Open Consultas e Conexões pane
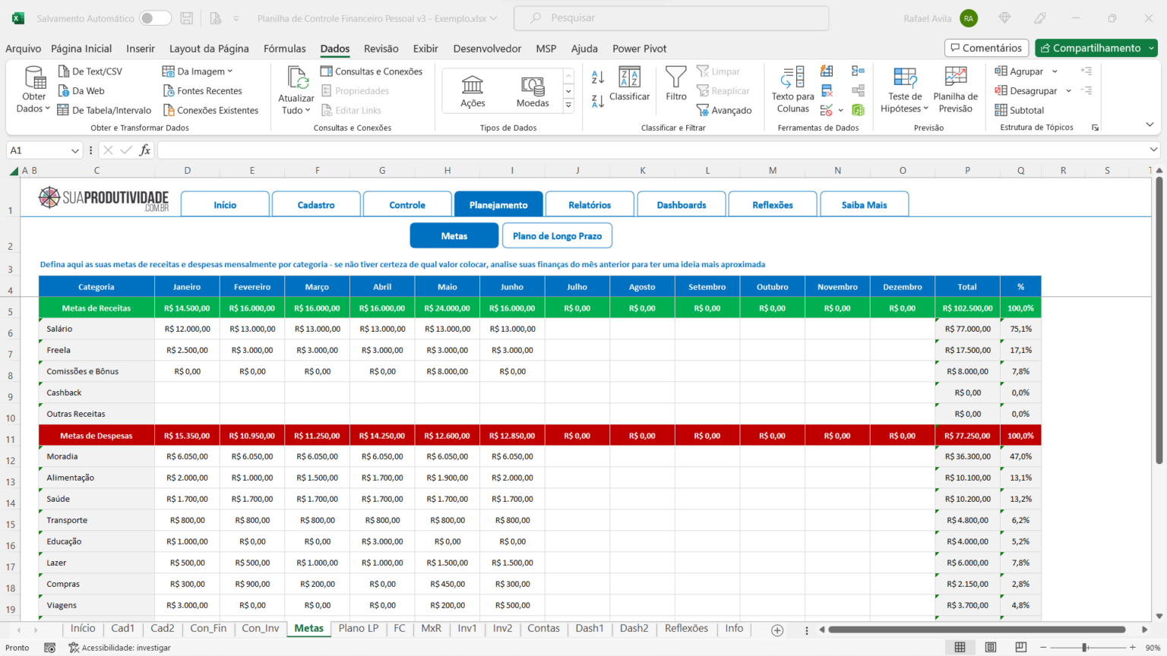1167x656 pixels. 372,71
